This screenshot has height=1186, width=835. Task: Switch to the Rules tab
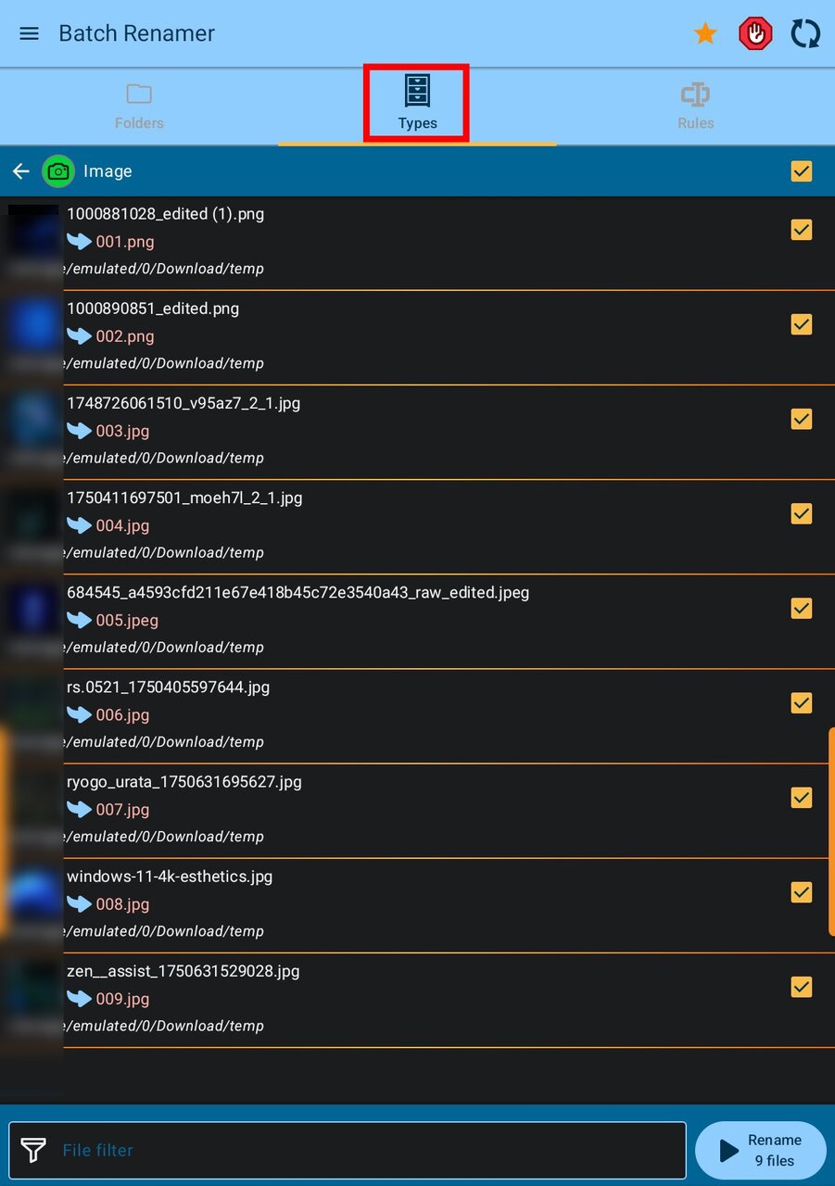[x=695, y=107]
